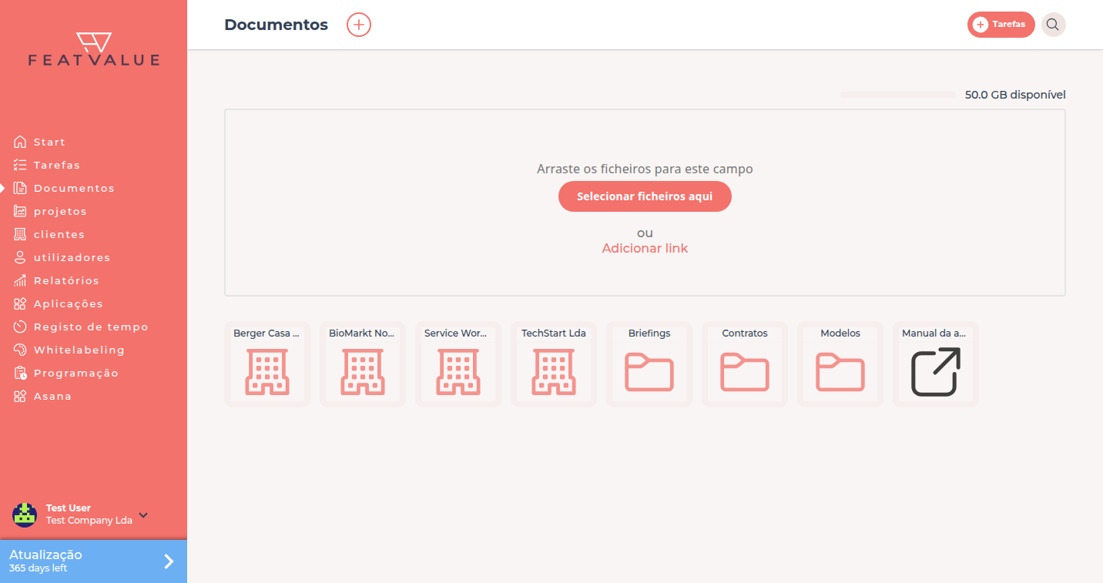The image size is (1103, 583).
Task: Open Asana menu item
Action: pos(52,396)
